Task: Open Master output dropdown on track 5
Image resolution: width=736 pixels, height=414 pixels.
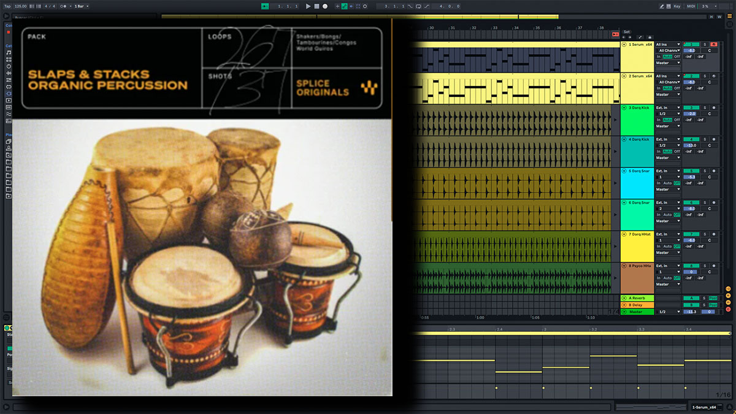Action: coord(668,190)
